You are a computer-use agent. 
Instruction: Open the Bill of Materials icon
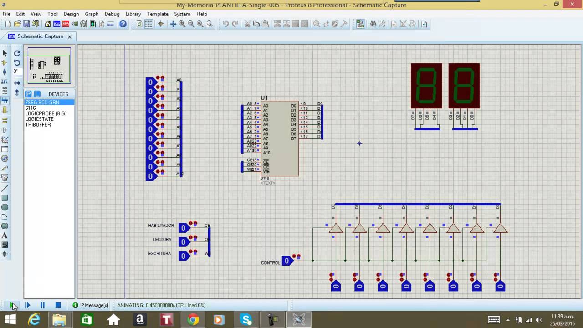click(x=102, y=24)
